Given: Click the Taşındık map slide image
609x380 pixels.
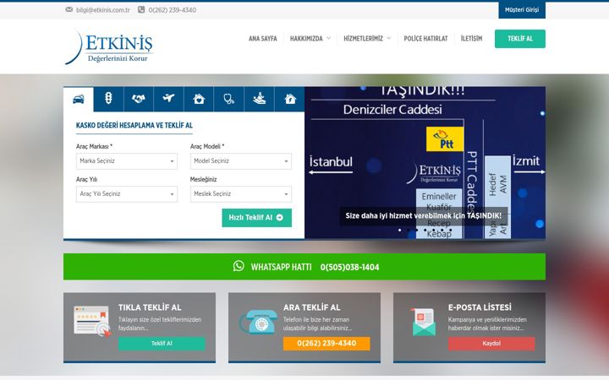Looking at the screenshot, I should point(425,163).
